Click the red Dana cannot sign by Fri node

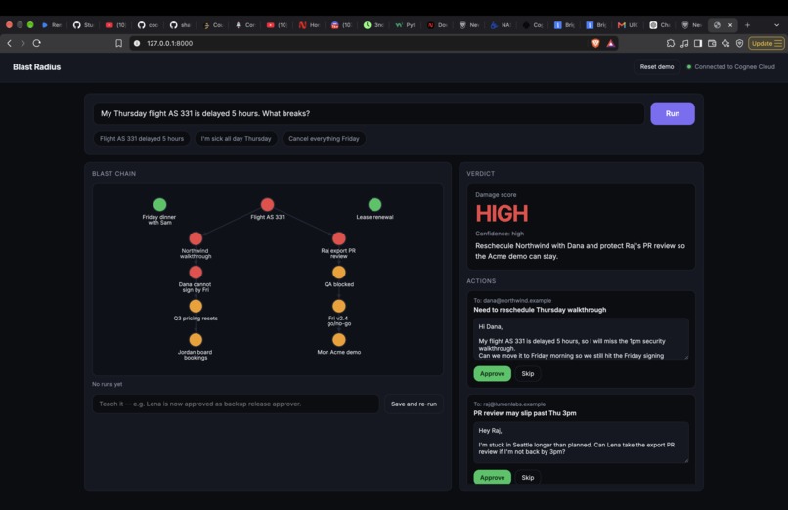pos(196,272)
